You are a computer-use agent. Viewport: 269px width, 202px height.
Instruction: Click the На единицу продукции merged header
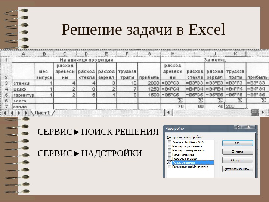tap(86, 60)
